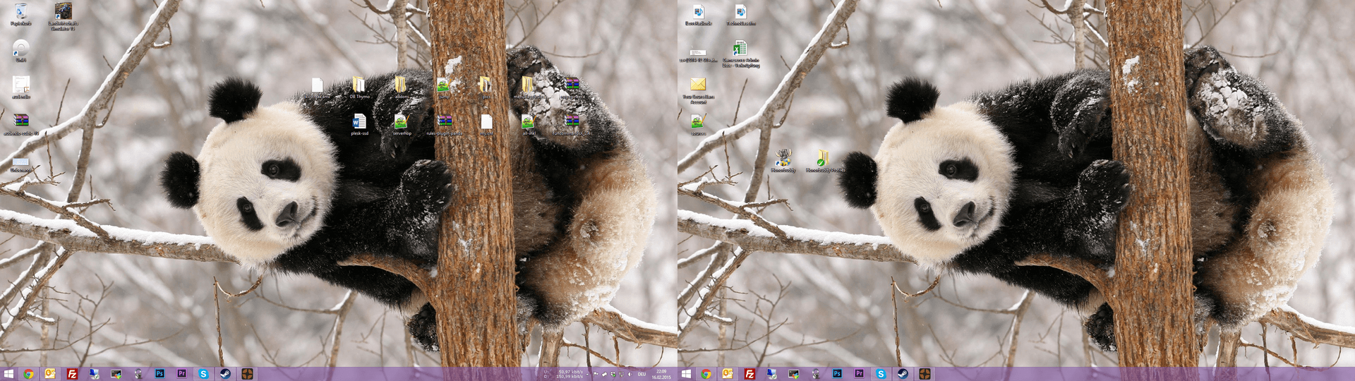This screenshot has height=381, width=1355.
Task: Launch the HonorBuddy shortcut
Action: (x=783, y=161)
